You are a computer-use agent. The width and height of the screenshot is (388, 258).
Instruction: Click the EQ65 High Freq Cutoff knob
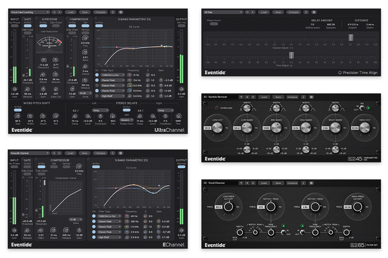pyautogui.click(x=357, y=207)
